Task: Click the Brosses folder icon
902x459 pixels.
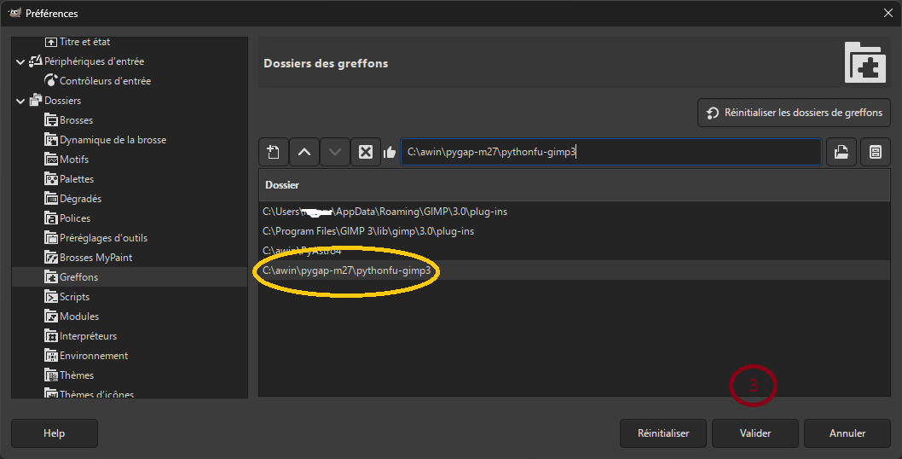Action: tap(51, 120)
